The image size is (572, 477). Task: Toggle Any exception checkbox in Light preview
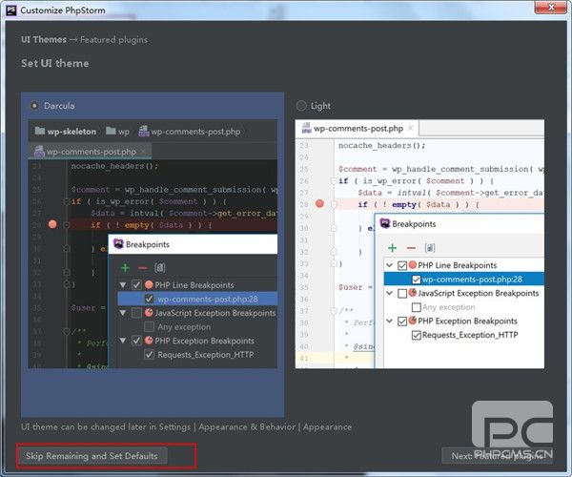[417, 307]
